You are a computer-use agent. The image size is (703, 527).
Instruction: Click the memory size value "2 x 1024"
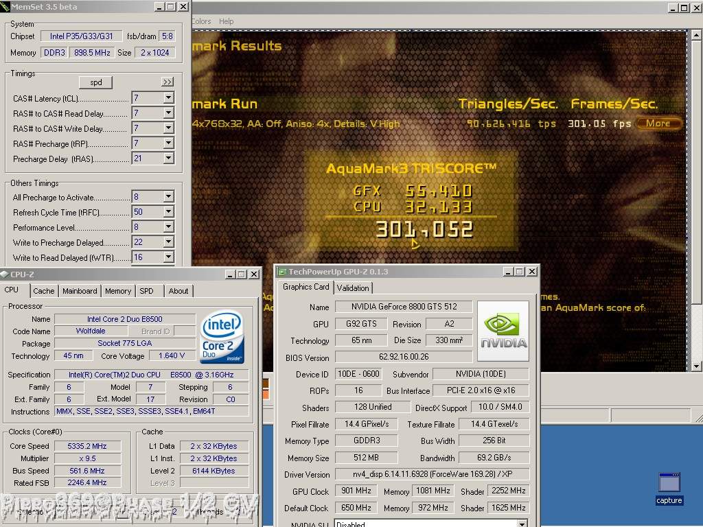(154, 53)
